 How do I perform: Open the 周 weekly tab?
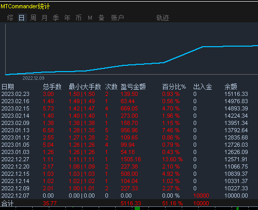(x=33, y=18)
